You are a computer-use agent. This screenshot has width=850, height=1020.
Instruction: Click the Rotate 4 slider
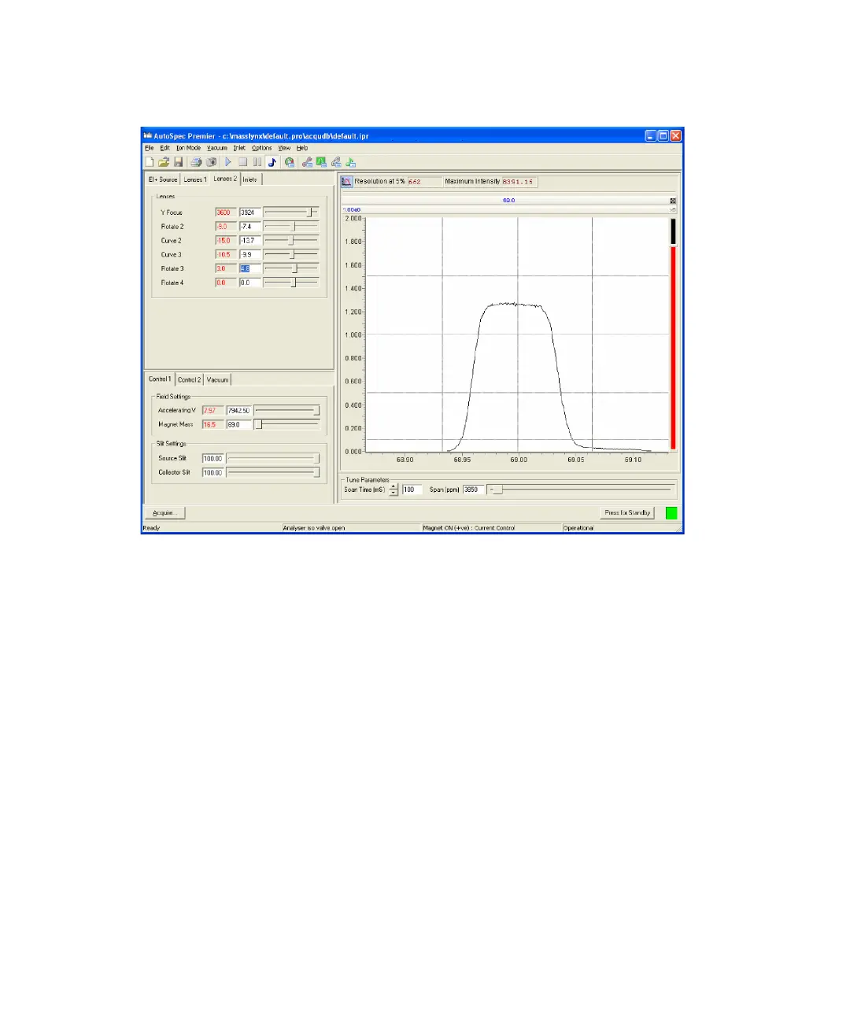pos(291,283)
